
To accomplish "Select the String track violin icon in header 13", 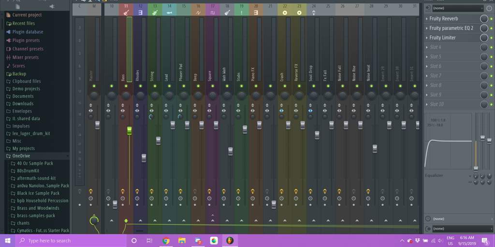I will [x=155, y=13].
